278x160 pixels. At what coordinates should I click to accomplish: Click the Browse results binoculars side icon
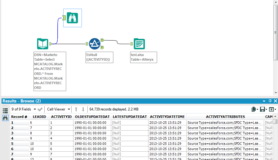pyautogui.click(x=5, y=118)
